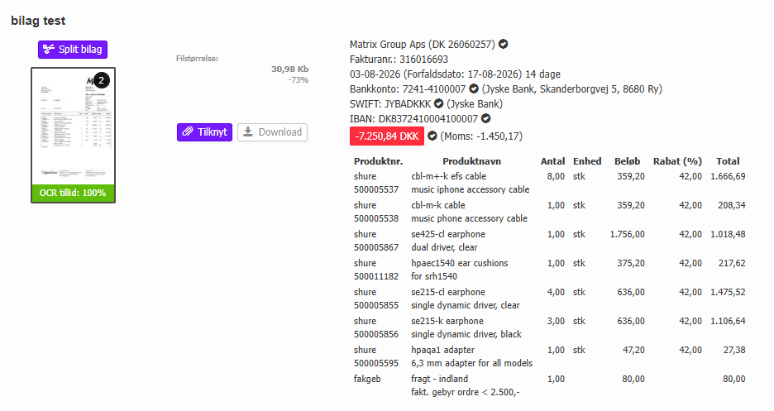Screen dimensions: 774x411
Task: Select the hpaqa1 adapter product row
Action: (549, 356)
